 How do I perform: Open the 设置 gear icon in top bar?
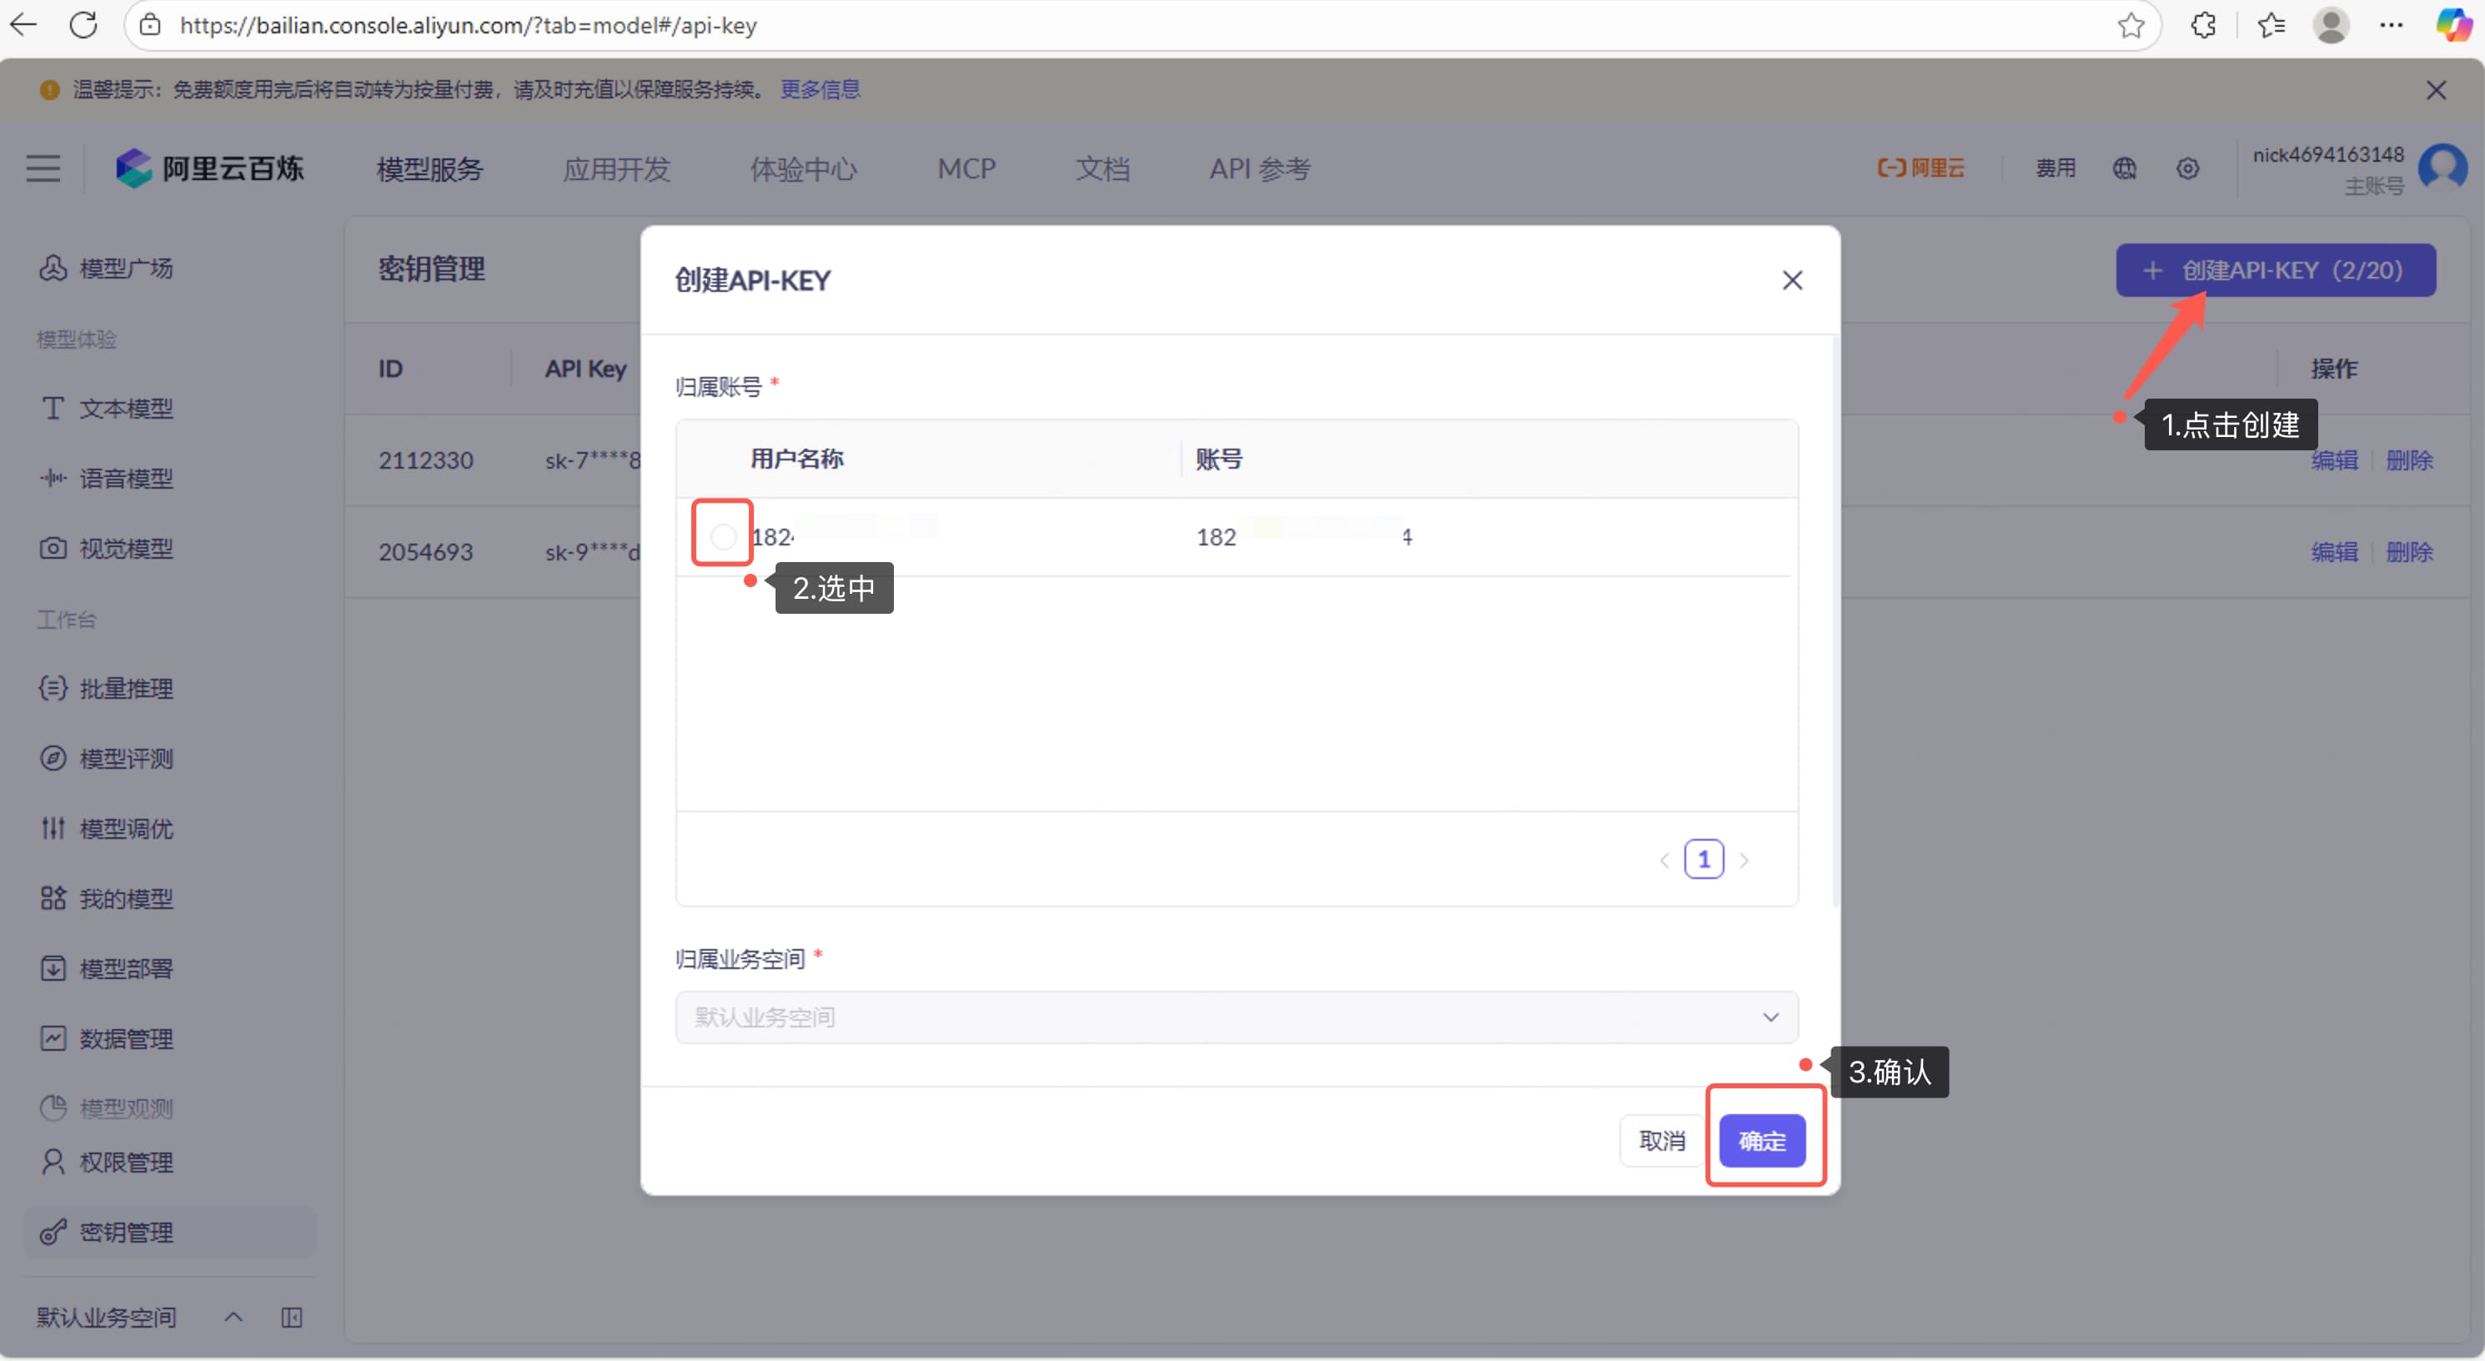(x=2188, y=168)
